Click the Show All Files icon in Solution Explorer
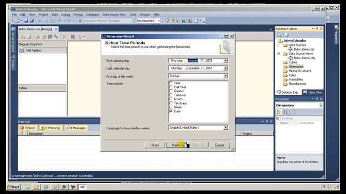This screenshot has width=346, height=194. (287, 34)
